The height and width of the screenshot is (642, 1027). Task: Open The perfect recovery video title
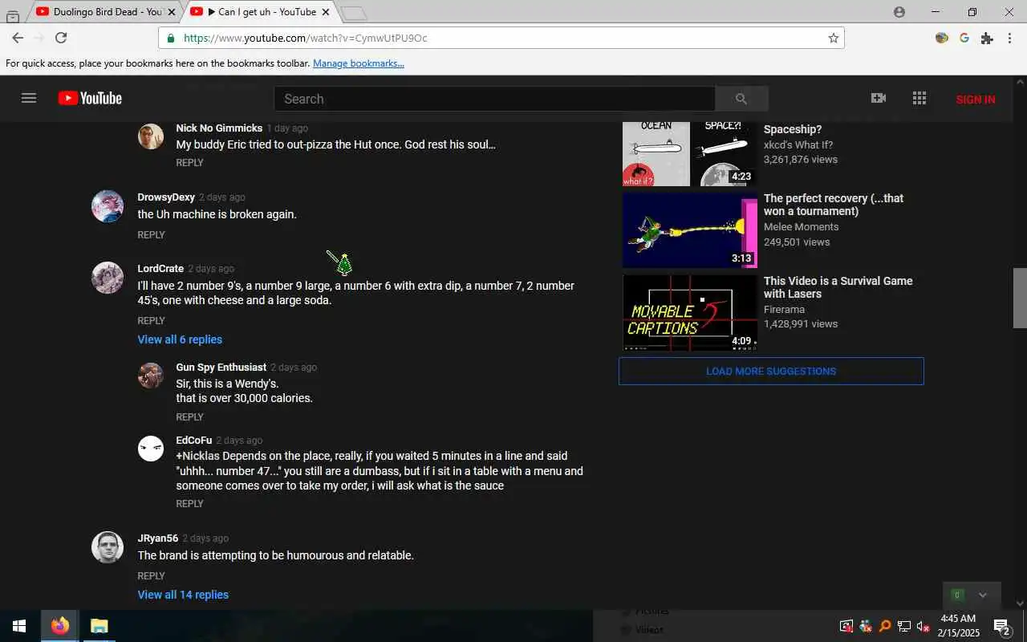(x=834, y=205)
